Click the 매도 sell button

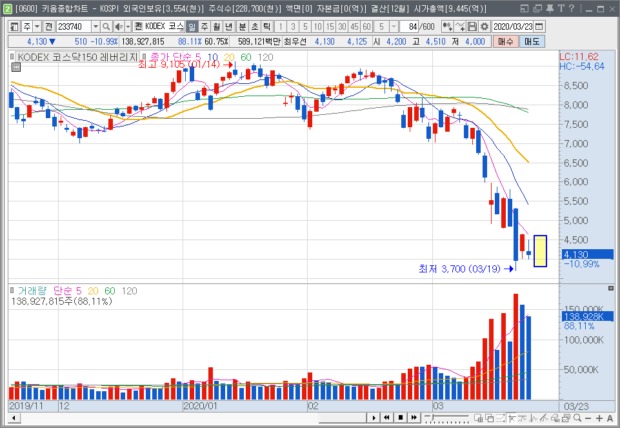(x=532, y=41)
